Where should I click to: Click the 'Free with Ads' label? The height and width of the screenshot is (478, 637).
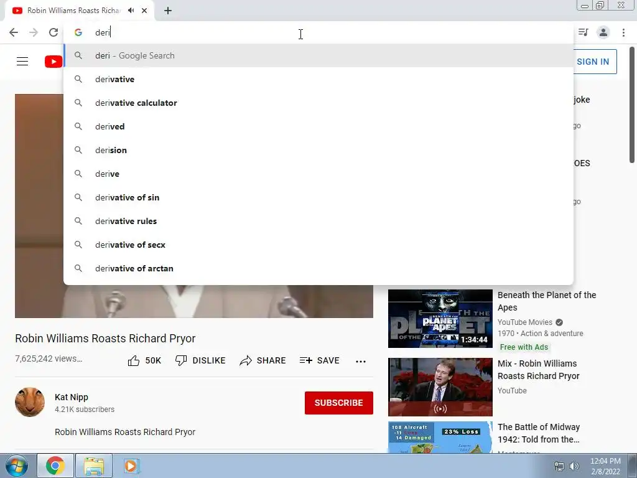[x=524, y=347]
